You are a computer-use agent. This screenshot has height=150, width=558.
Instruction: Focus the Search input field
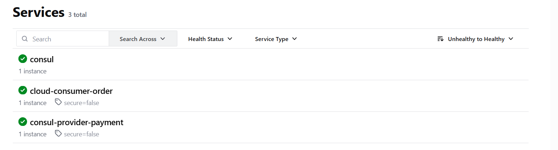coord(69,39)
